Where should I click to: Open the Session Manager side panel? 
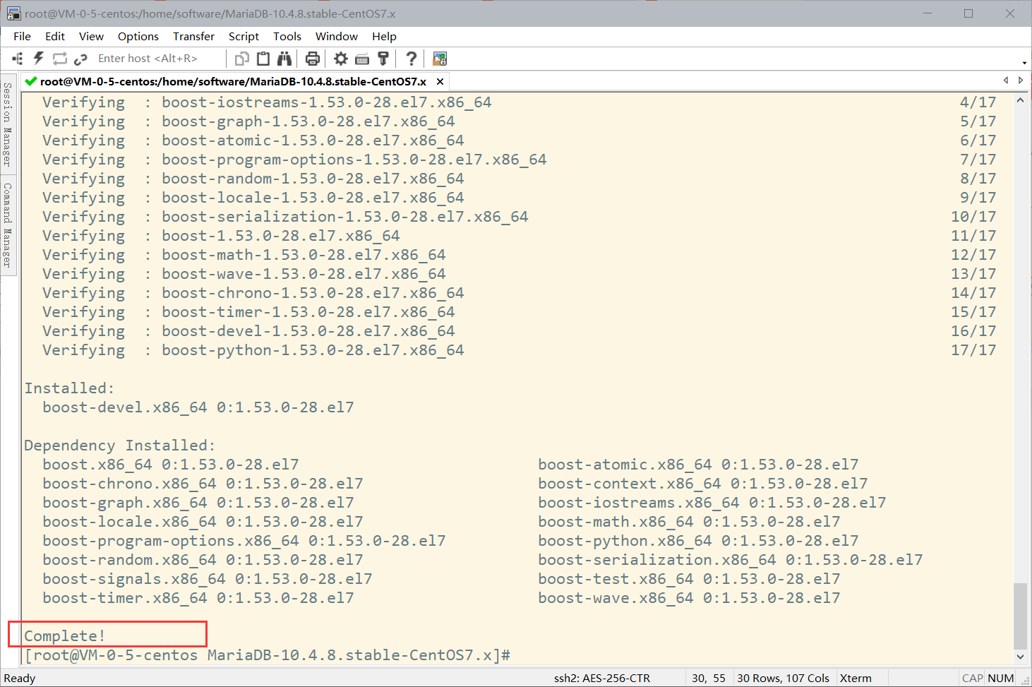8,124
